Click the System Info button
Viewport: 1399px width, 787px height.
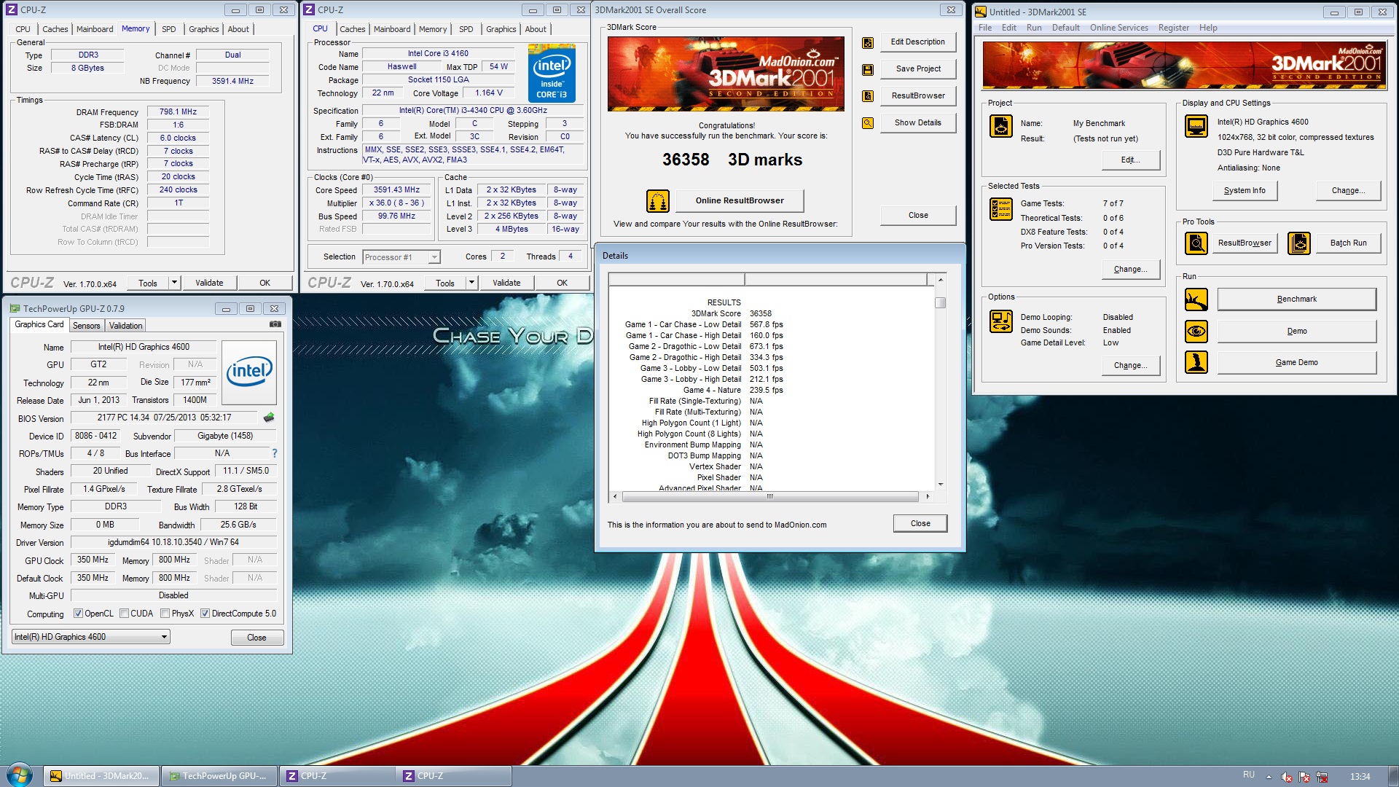pos(1245,190)
